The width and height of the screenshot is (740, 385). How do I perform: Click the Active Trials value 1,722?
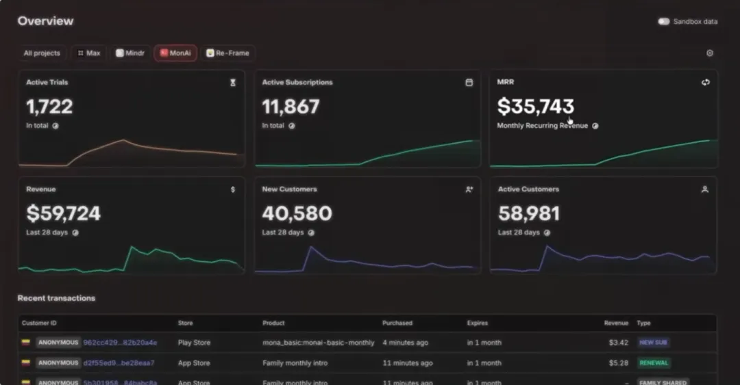[49, 107]
